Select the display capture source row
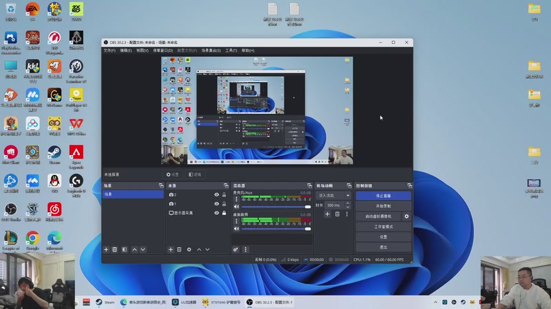 click(198, 213)
